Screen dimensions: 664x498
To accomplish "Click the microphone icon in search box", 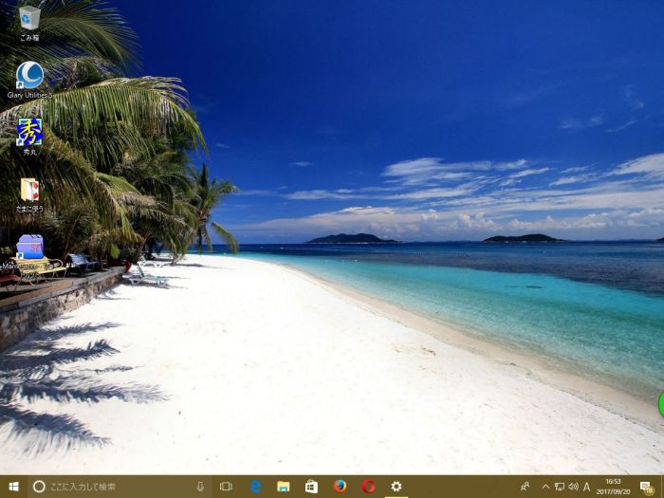I will coord(200,486).
